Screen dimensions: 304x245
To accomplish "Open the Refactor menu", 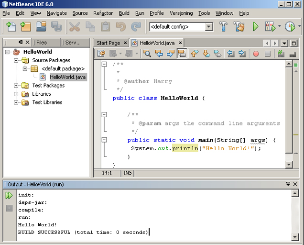I will click(x=103, y=13).
